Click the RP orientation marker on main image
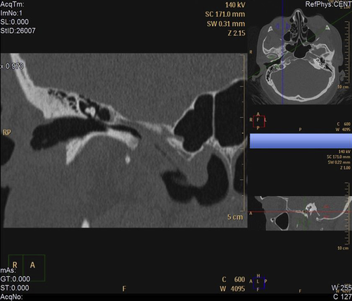This screenshot has height=301, width=352. 7,133
